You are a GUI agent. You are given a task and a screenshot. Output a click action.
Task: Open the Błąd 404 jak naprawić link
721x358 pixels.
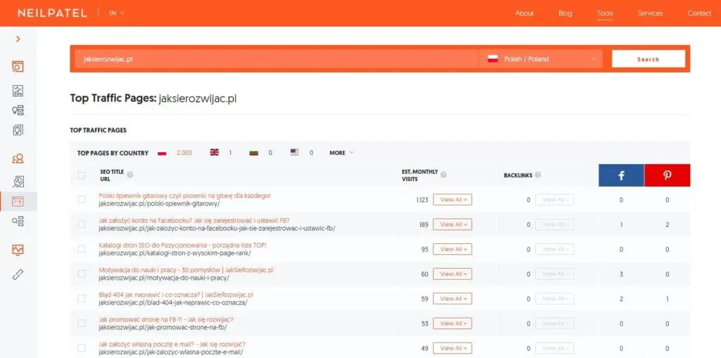pos(175,295)
